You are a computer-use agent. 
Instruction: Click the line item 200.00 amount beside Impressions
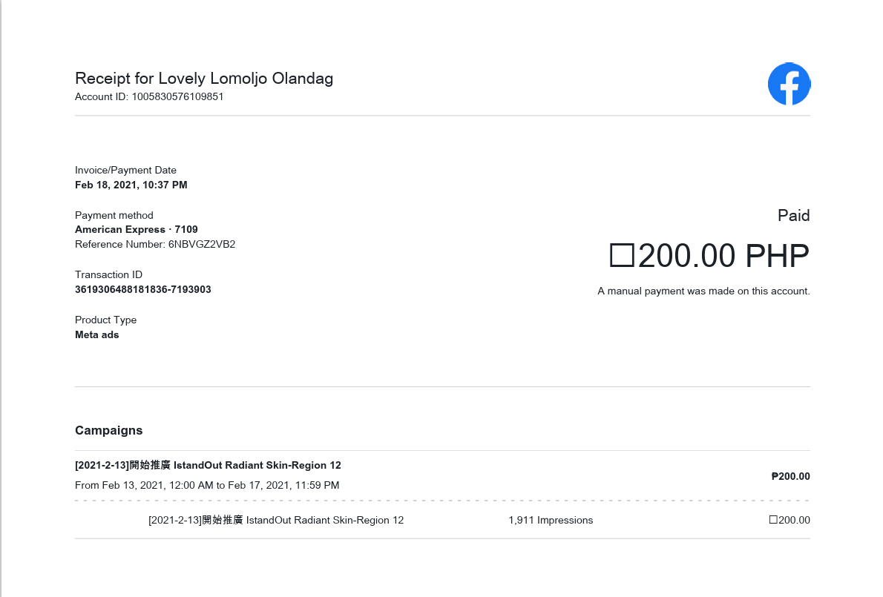(790, 520)
